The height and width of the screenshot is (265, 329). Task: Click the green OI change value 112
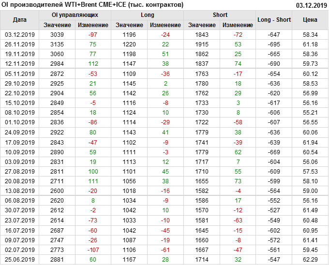93,64
